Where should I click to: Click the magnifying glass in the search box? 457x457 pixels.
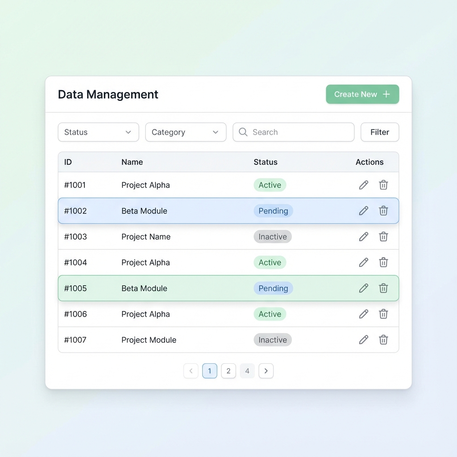coord(243,132)
